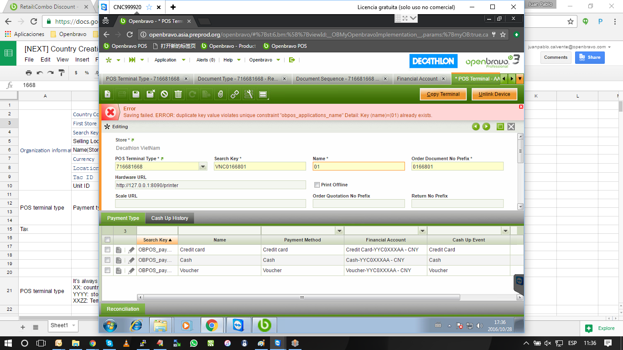Screen dimensions: 623x350
Task: Click the Toggle view toolbar icon
Action: 263,94
